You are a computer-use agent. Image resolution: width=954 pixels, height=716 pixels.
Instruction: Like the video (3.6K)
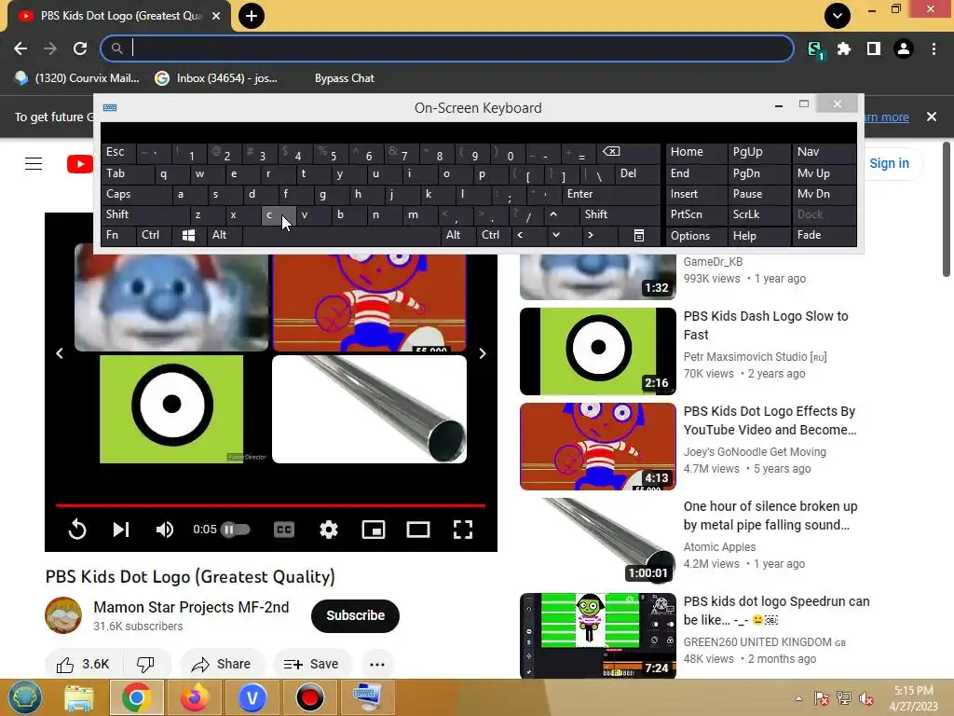point(83,664)
